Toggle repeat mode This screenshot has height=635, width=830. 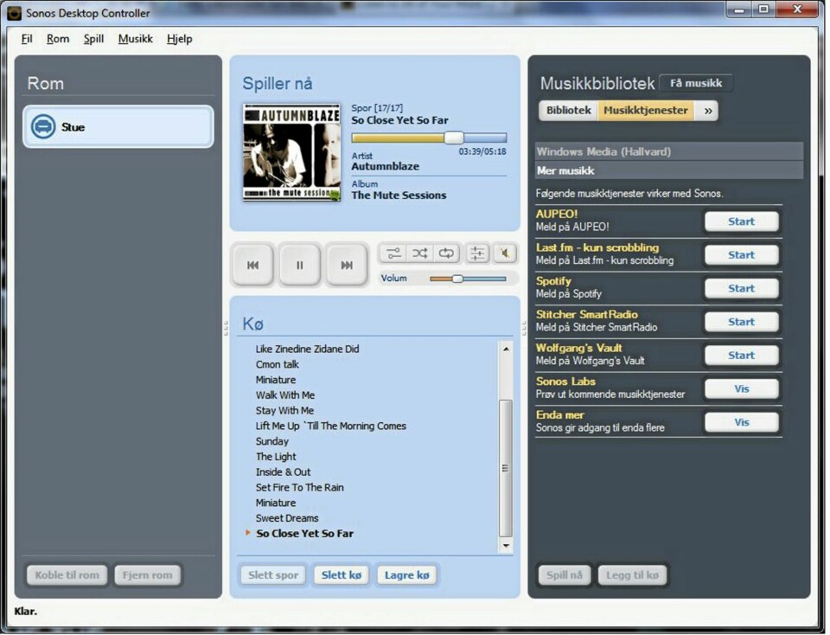point(446,253)
